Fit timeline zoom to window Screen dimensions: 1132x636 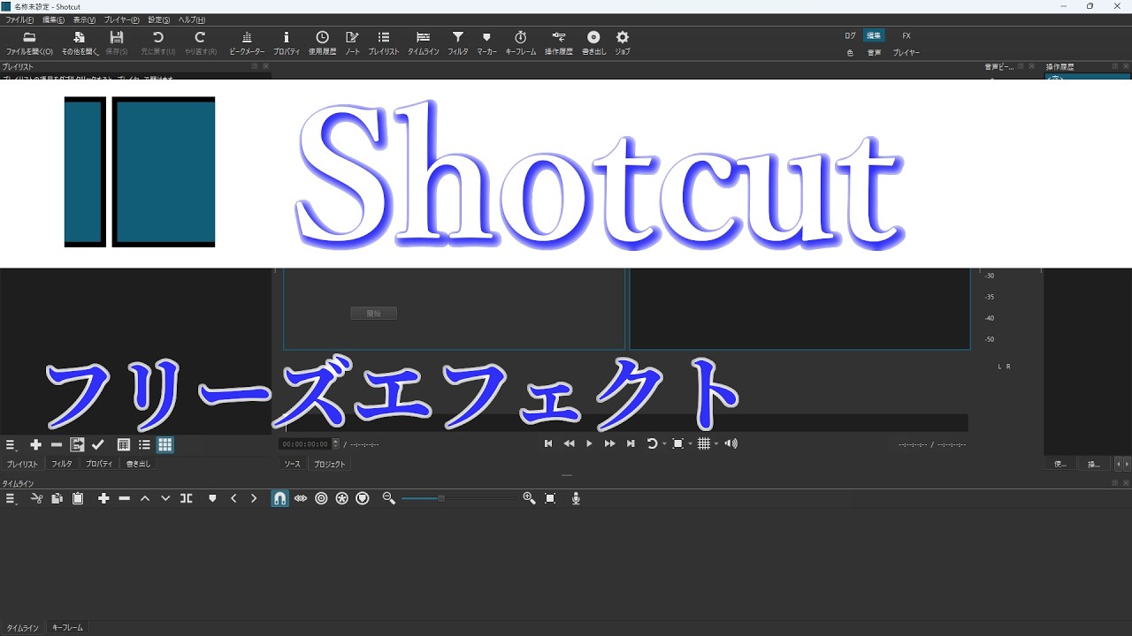click(x=550, y=498)
